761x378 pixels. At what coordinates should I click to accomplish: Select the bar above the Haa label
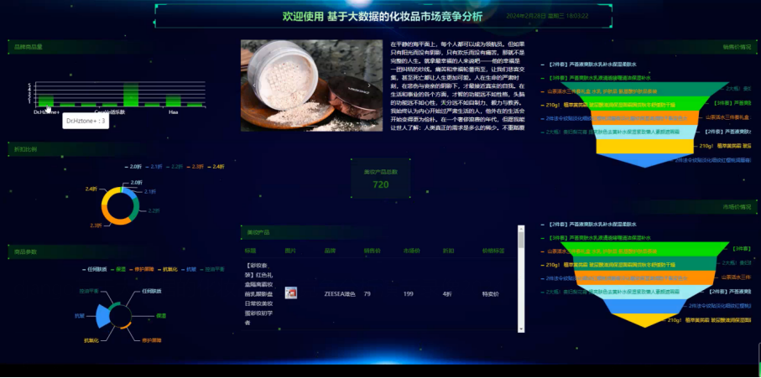174,101
